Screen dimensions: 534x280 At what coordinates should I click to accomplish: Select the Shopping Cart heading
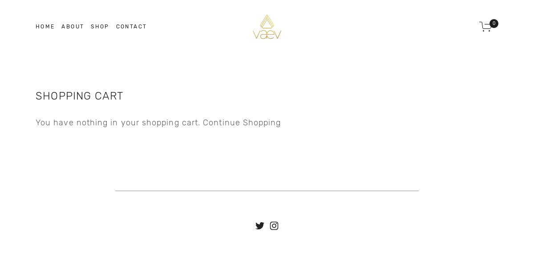click(x=79, y=96)
